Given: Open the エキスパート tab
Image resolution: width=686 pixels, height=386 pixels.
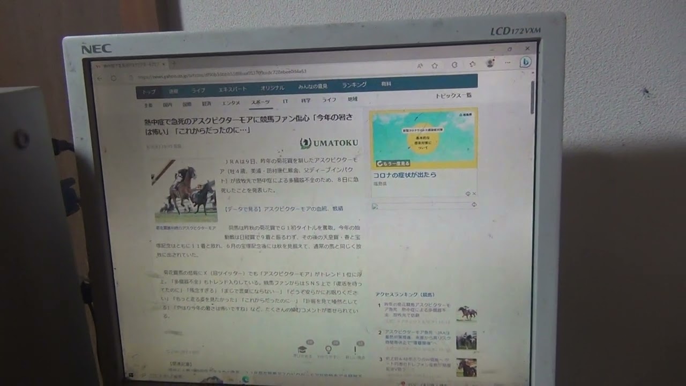Looking at the screenshot, I should (233, 89).
